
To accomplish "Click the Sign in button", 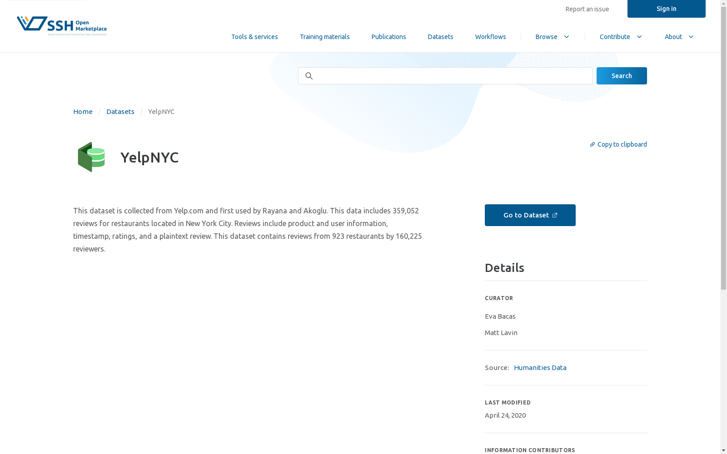I will coord(667,9).
